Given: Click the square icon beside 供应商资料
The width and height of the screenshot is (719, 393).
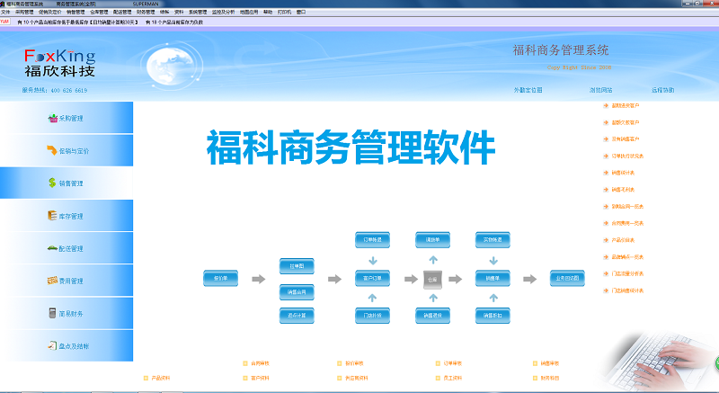Looking at the screenshot, I should coord(340,379).
